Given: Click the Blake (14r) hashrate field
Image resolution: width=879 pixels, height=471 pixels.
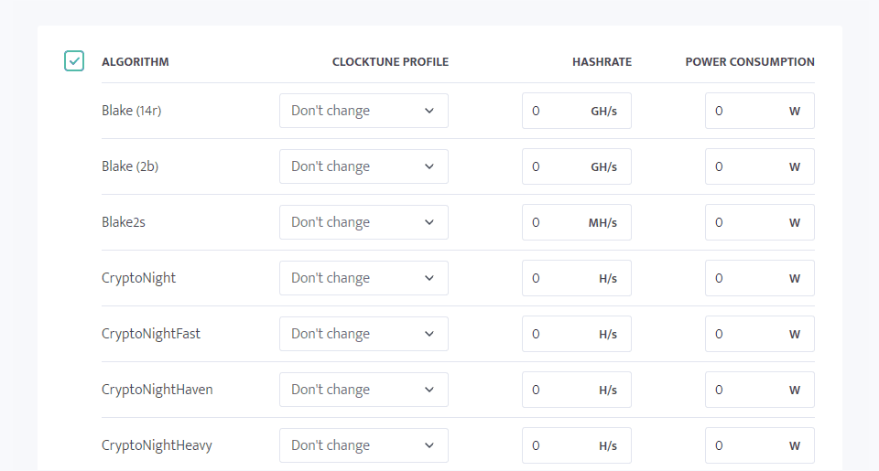Looking at the screenshot, I should click(559, 111).
